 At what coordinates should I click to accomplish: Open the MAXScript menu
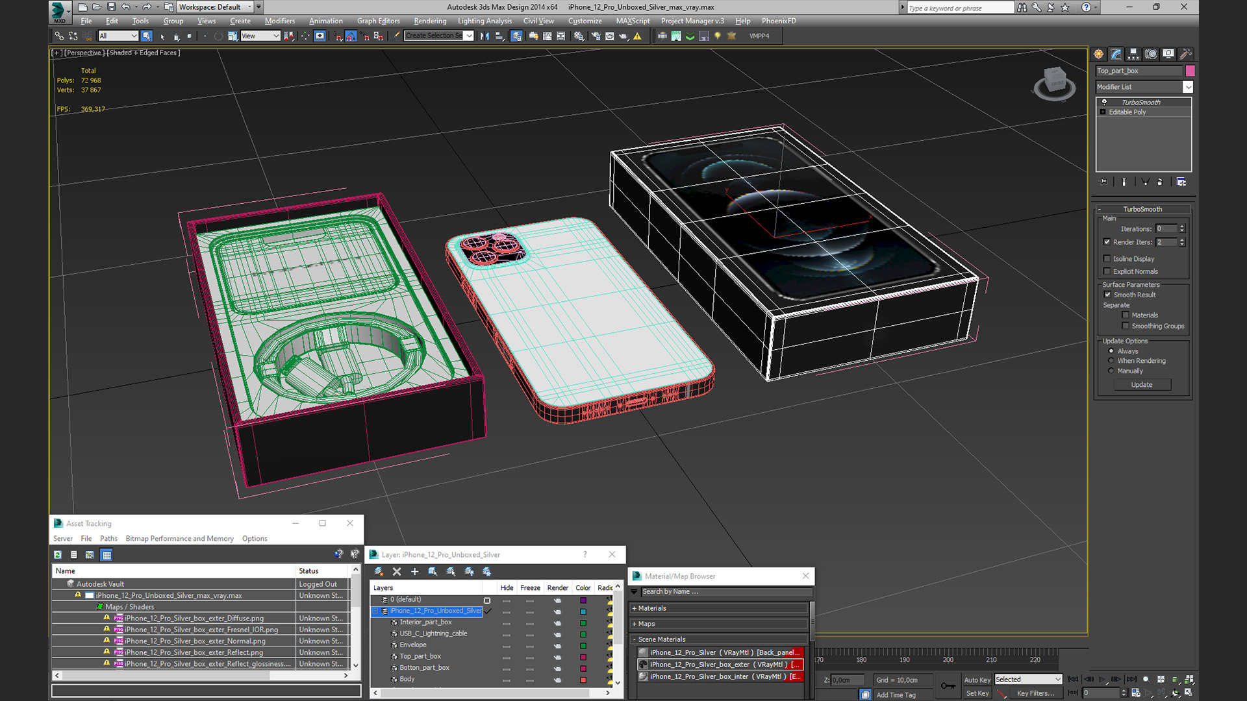(633, 21)
